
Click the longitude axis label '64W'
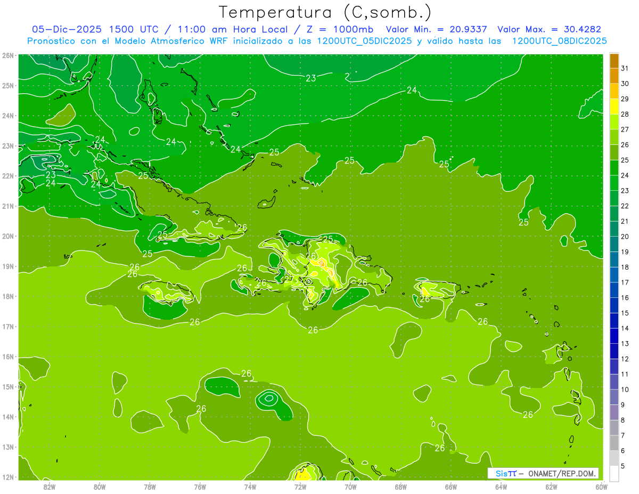[501, 487]
